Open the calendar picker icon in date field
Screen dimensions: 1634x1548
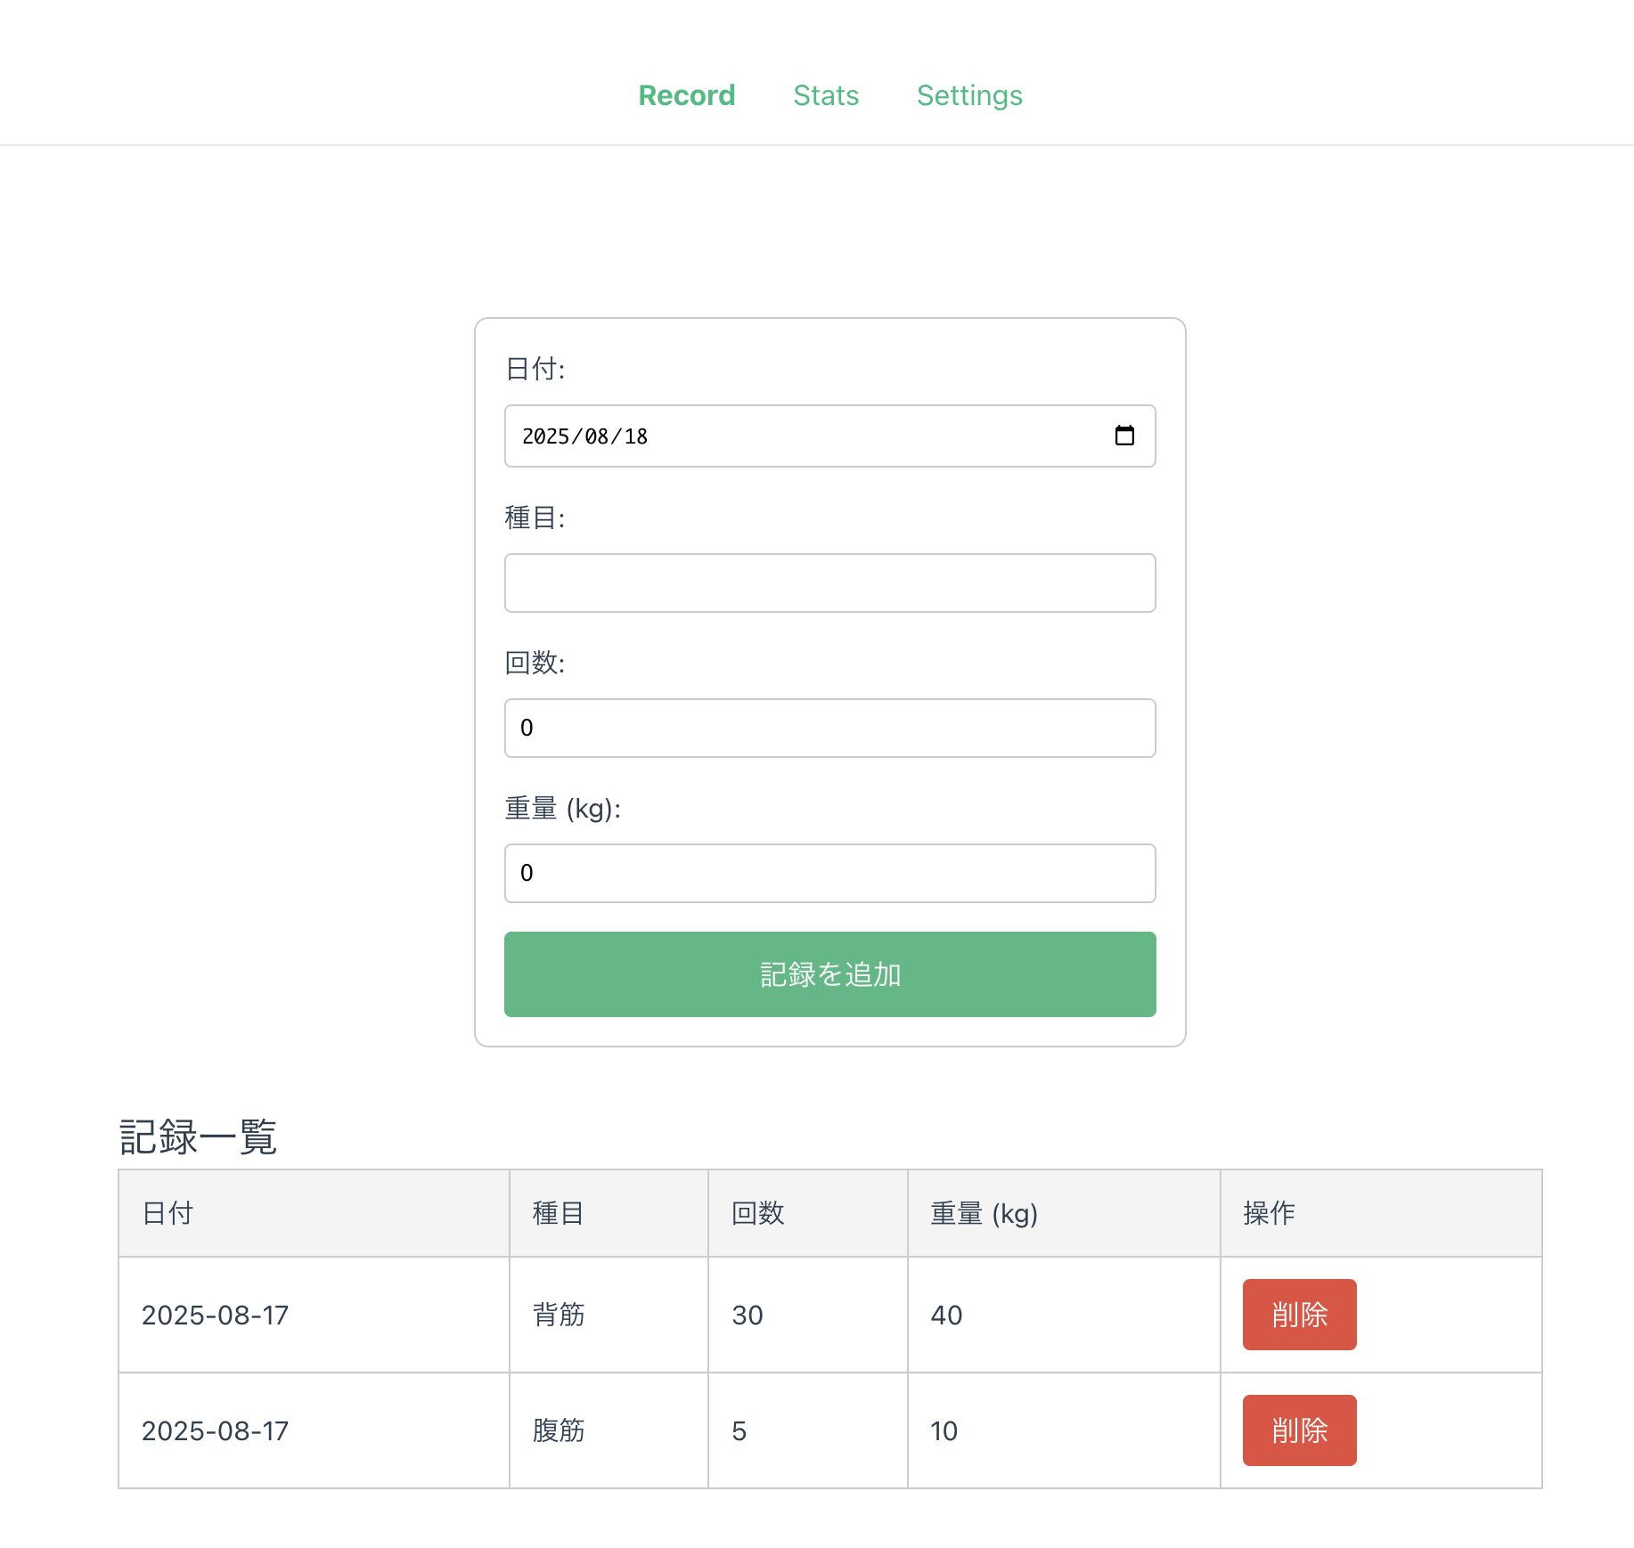point(1124,436)
